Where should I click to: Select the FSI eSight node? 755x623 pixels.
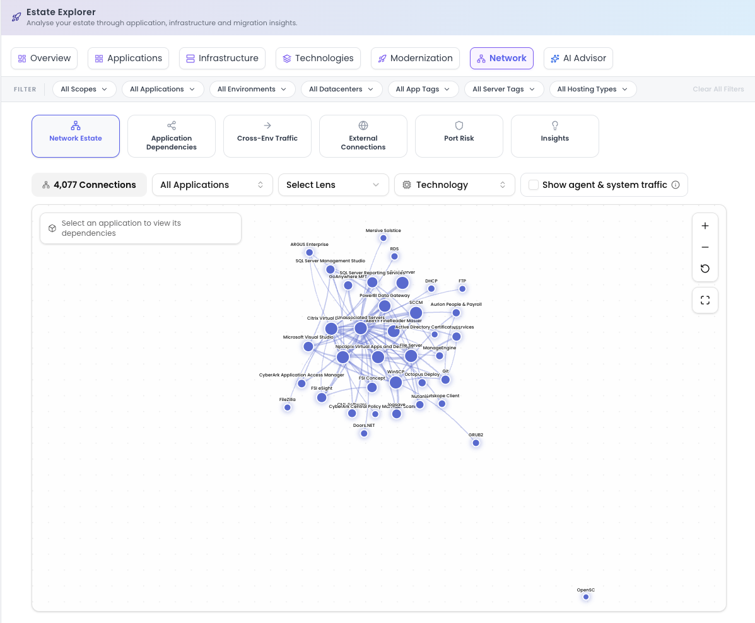pos(322,397)
